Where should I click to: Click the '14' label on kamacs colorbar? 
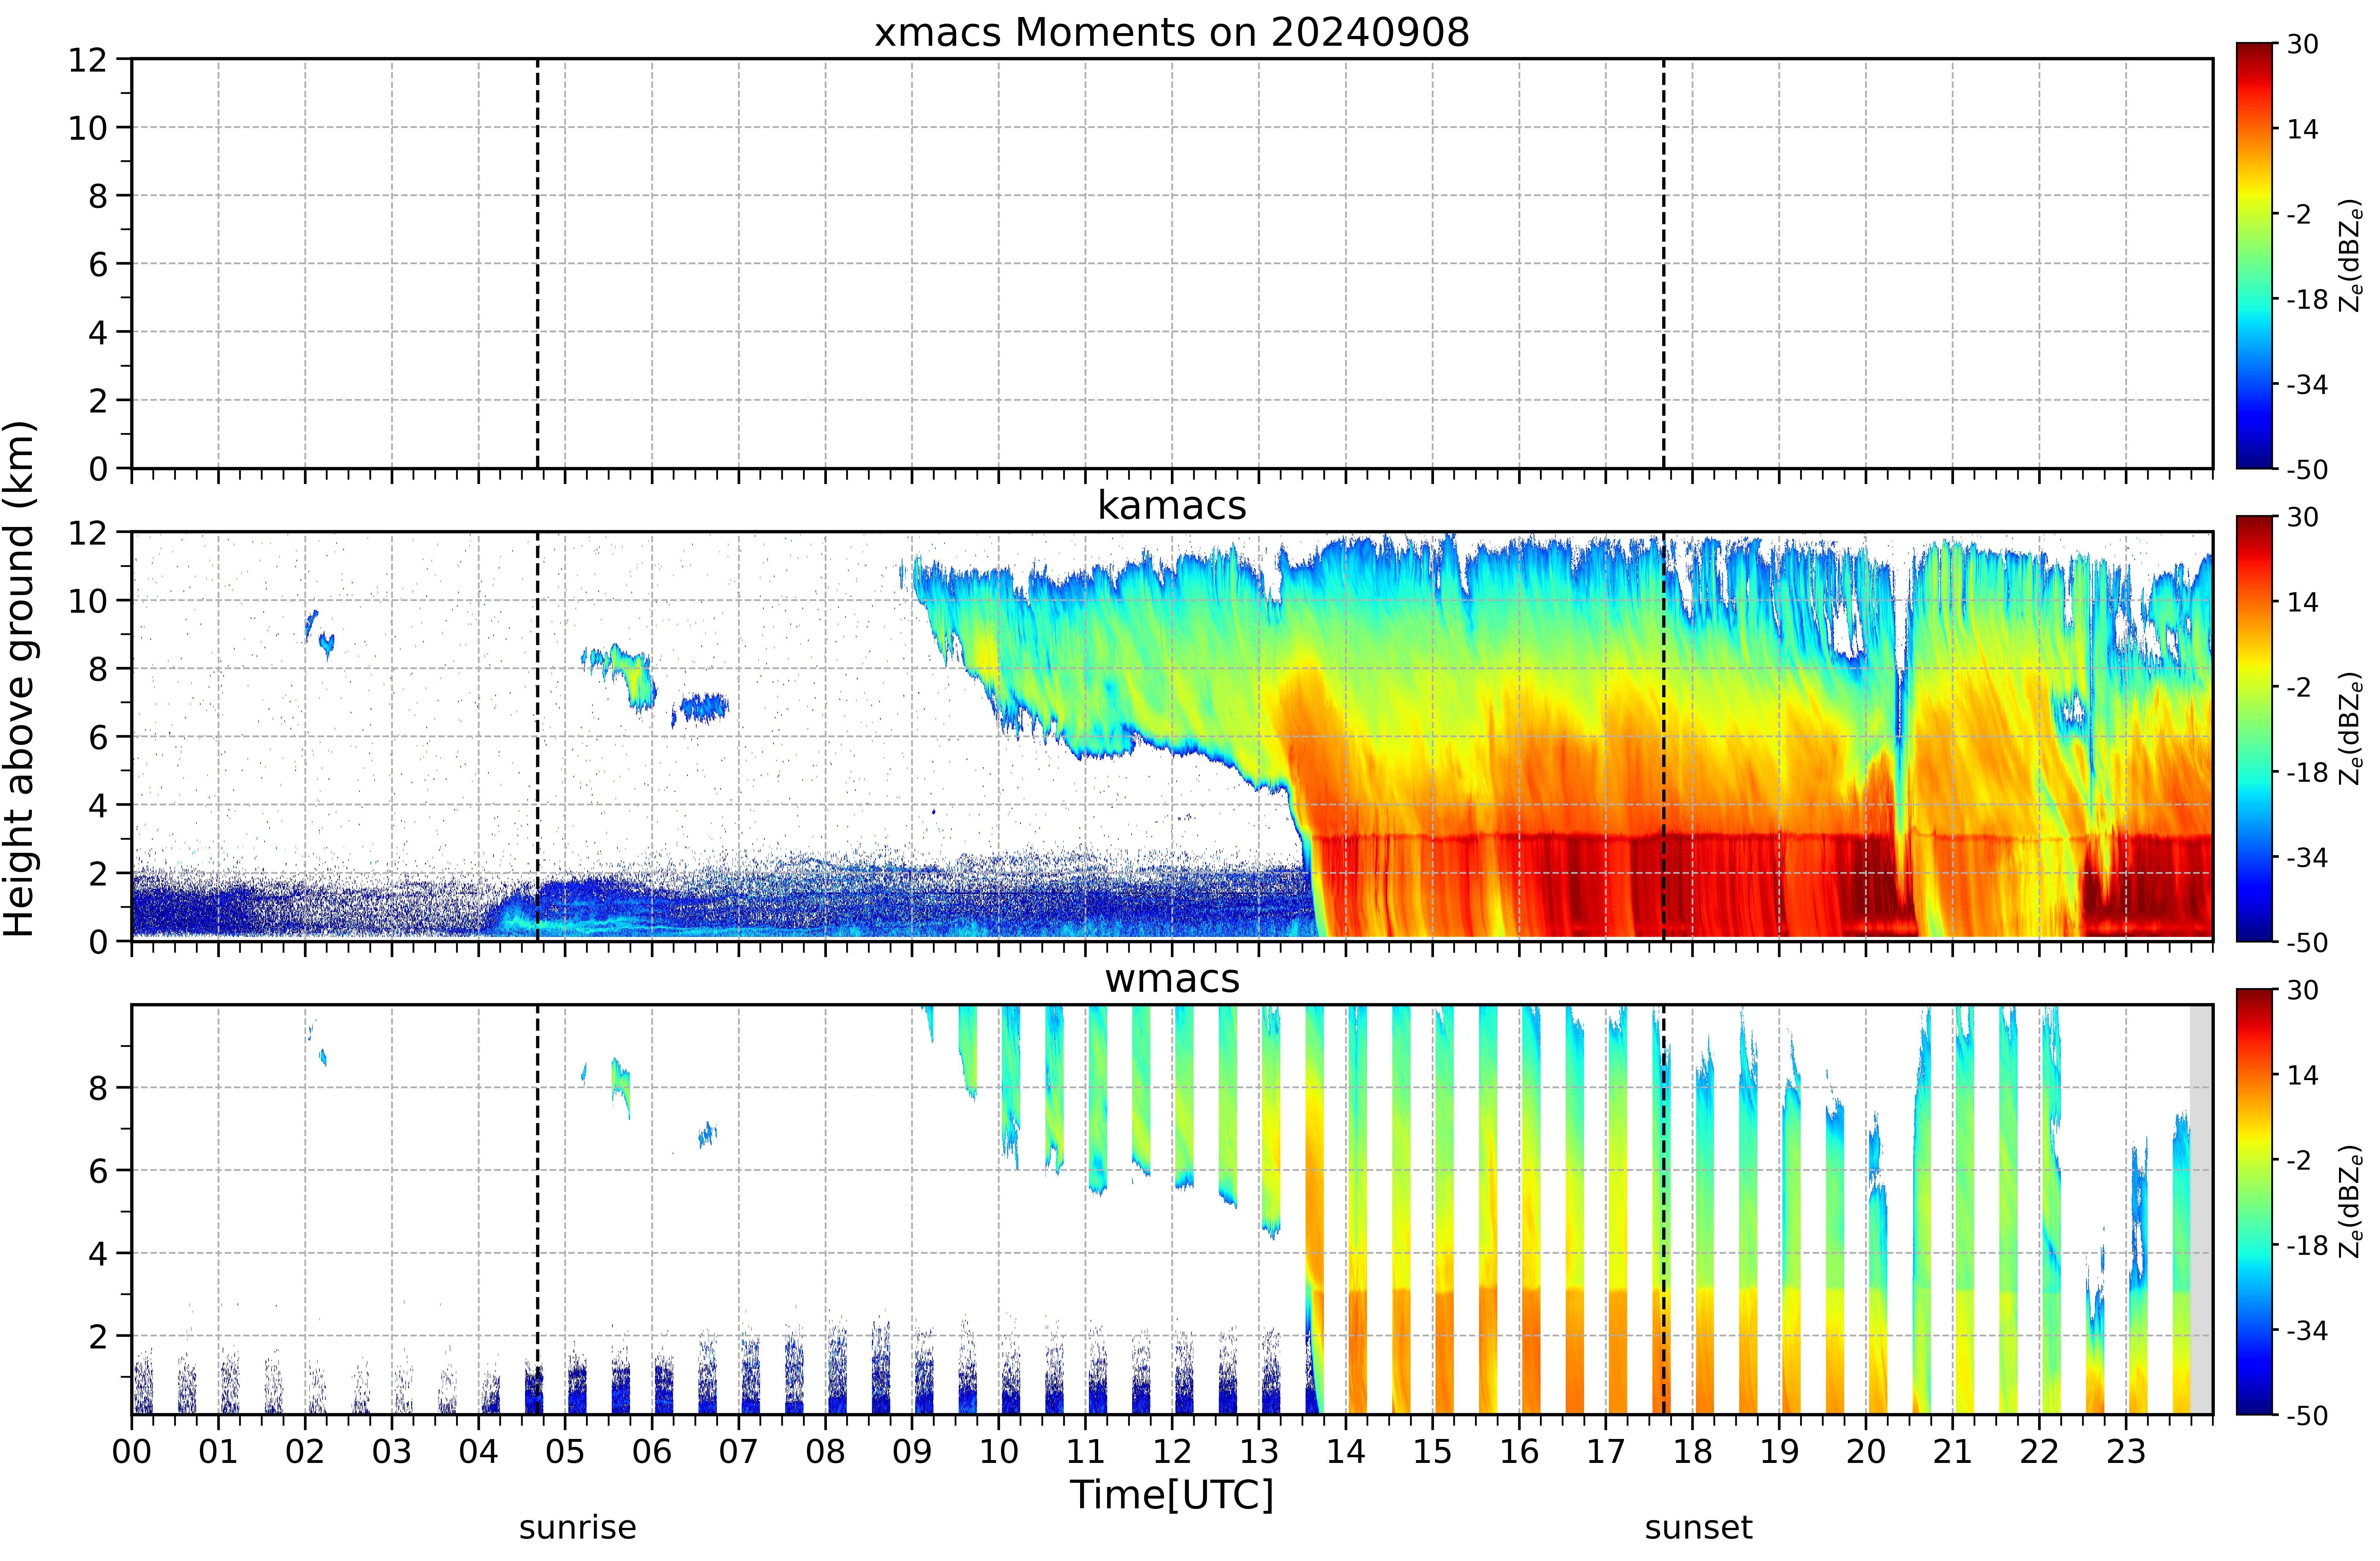(2303, 602)
